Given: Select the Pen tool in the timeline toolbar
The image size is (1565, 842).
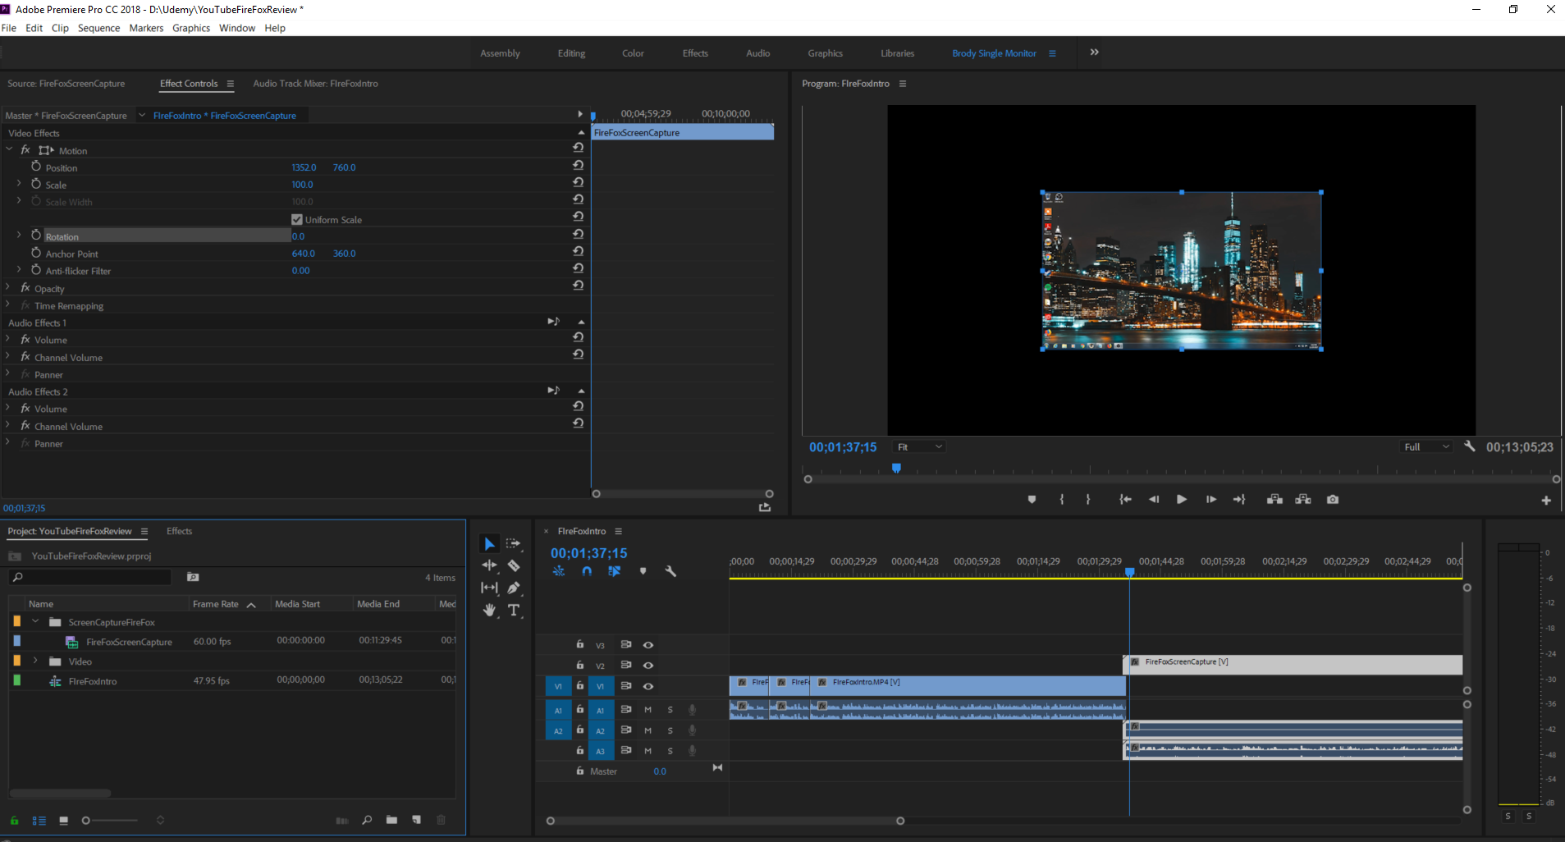Looking at the screenshot, I should point(515,588).
